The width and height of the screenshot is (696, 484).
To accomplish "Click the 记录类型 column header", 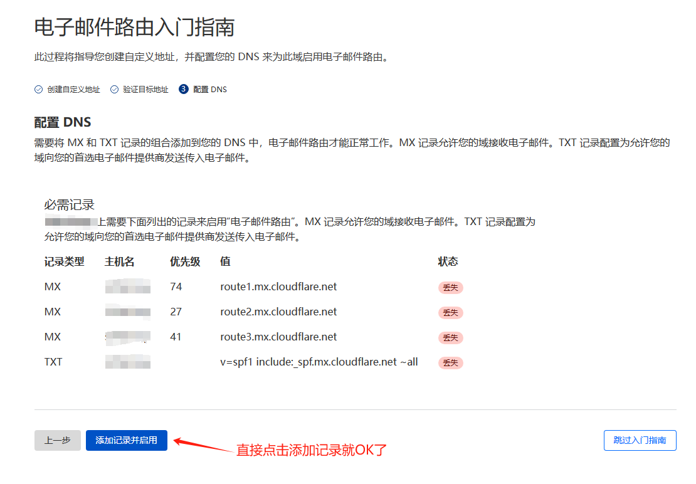I will [x=65, y=261].
